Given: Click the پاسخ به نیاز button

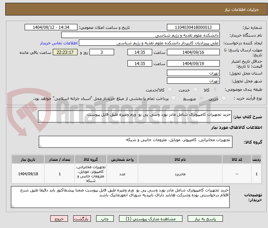Looking at the screenshot, I should [205, 218].
